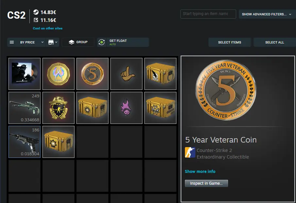Select the music kit item thumbnail

[x=25, y=74]
